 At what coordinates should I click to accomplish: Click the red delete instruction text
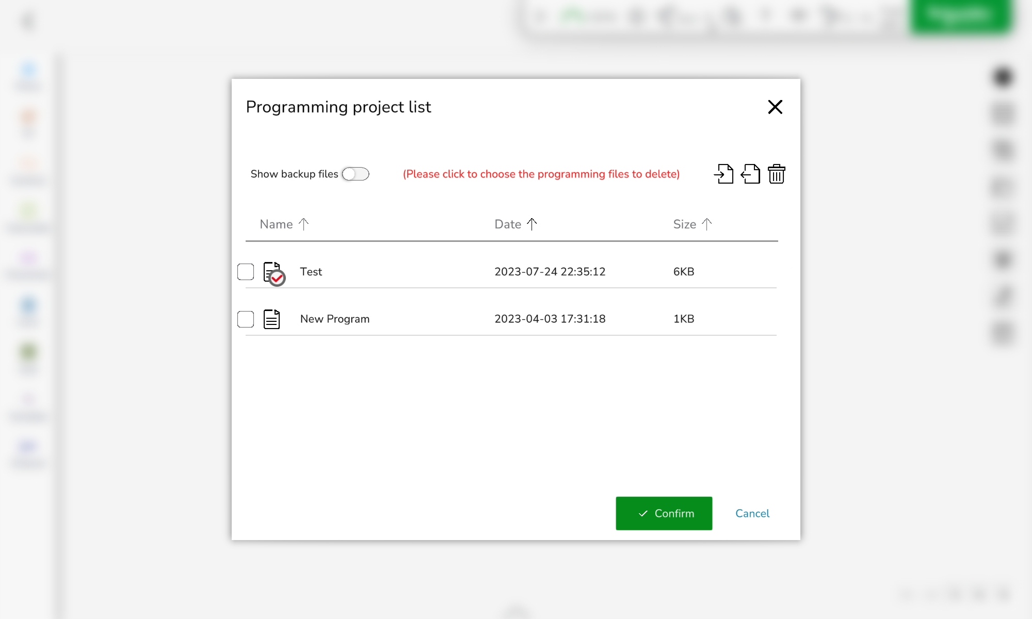coord(541,174)
